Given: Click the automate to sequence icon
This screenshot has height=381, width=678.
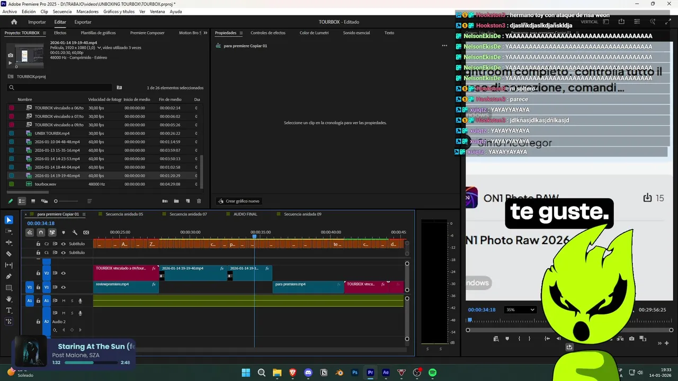Looking at the screenshot, I should [165, 201].
